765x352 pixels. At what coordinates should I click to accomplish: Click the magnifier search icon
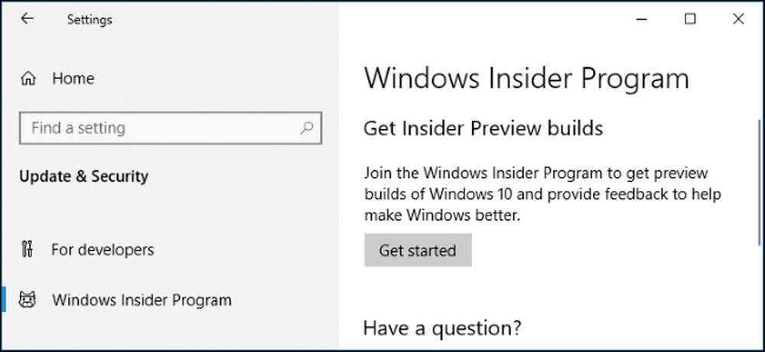click(x=307, y=128)
